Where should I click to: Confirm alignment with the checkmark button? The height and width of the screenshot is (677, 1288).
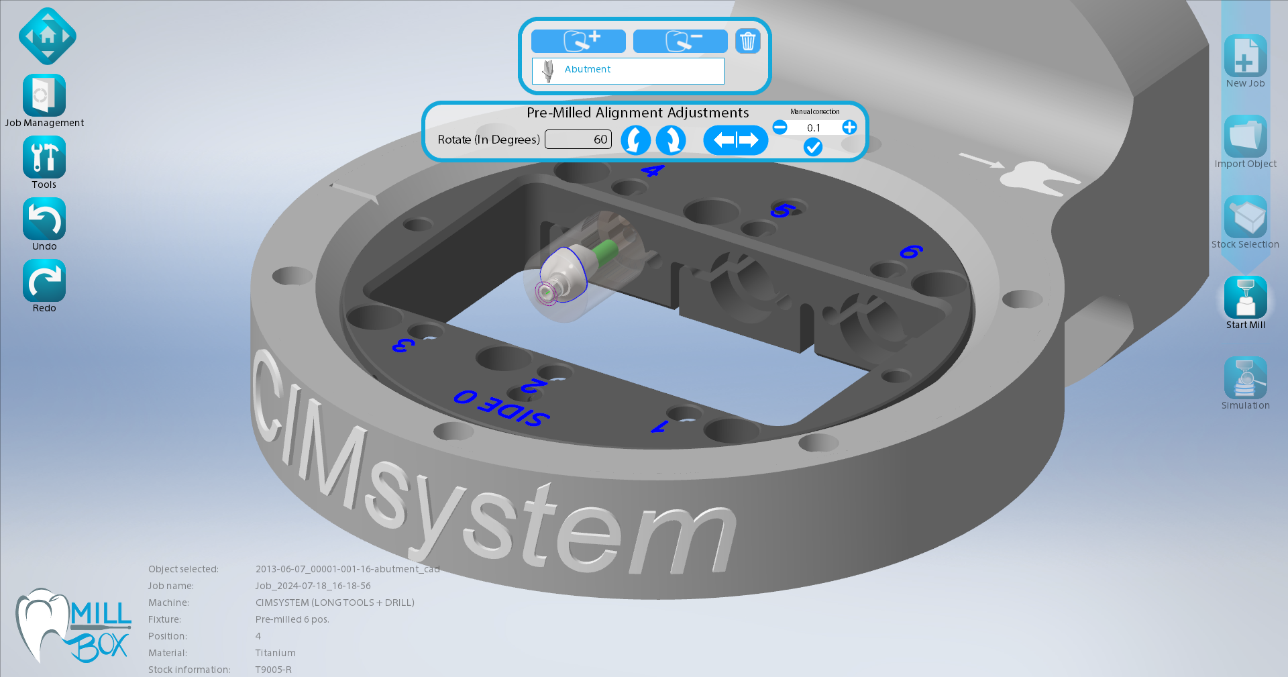[x=813, y=147]
